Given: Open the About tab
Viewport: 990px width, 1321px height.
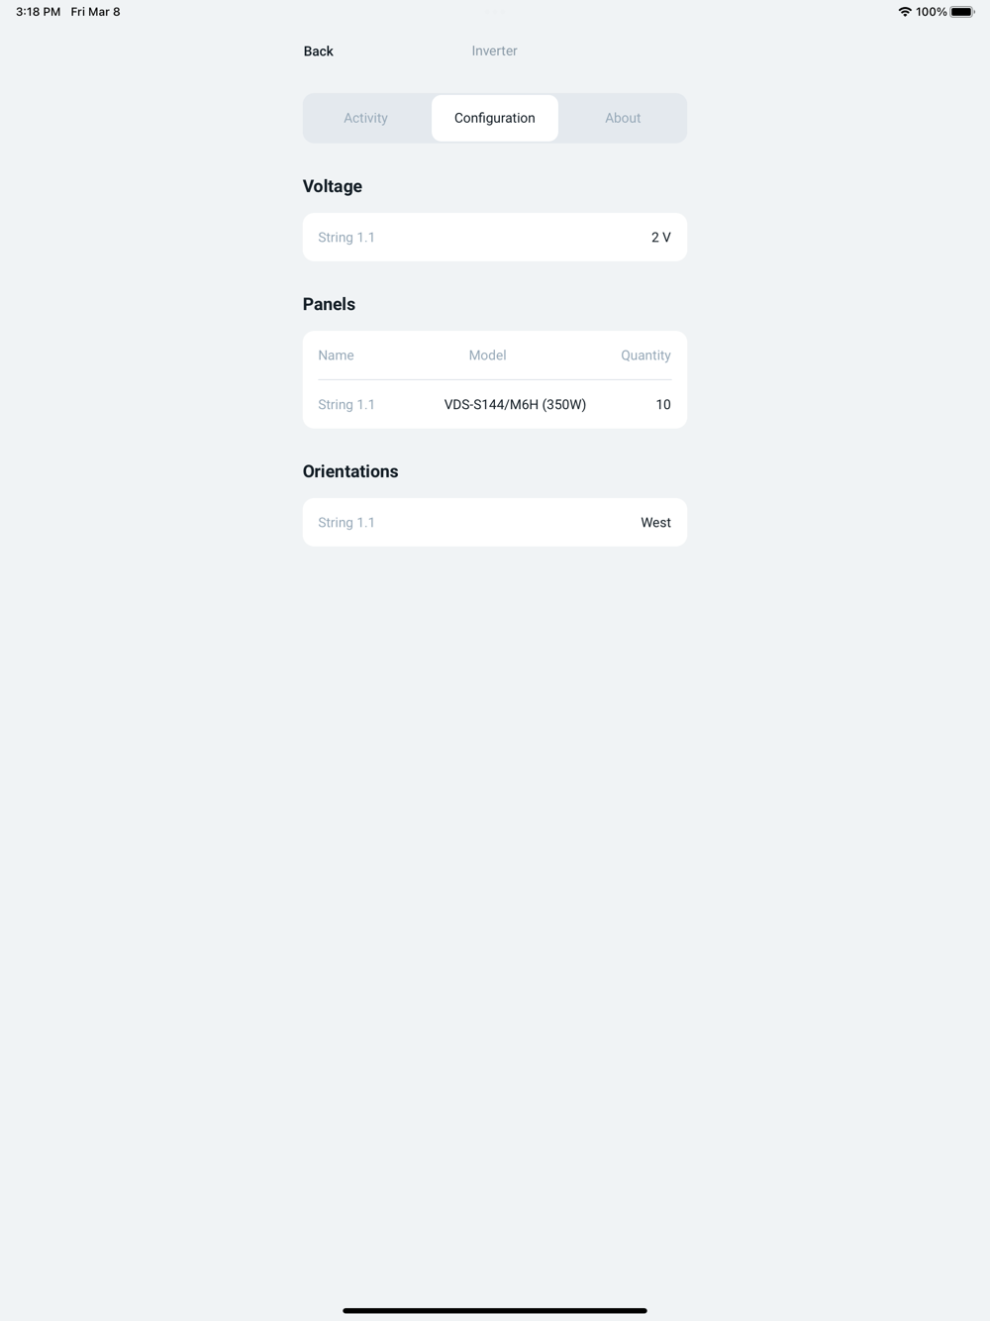Looking at the screenshot, I should pos(623,118).
